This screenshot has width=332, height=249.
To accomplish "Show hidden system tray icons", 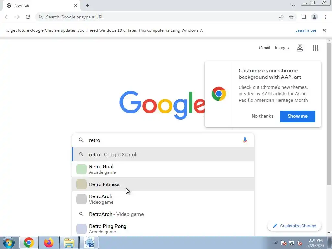I will 276,243.
